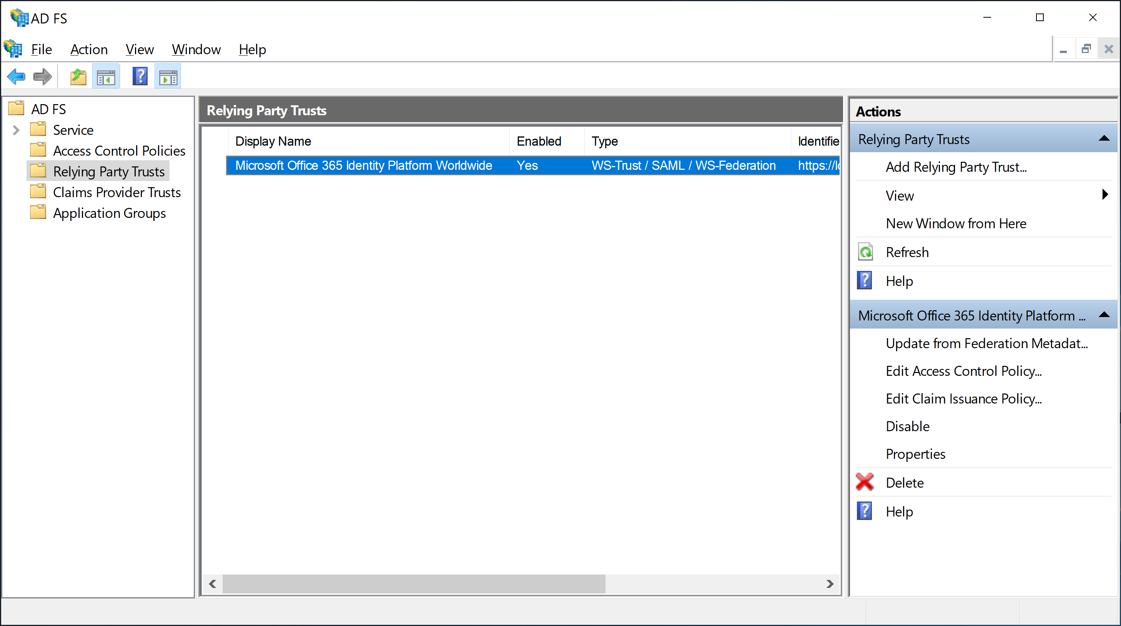Click the Help question-mark toolbar icon
The width and height of the screenshot is (1121, 626).
[140, 77]
